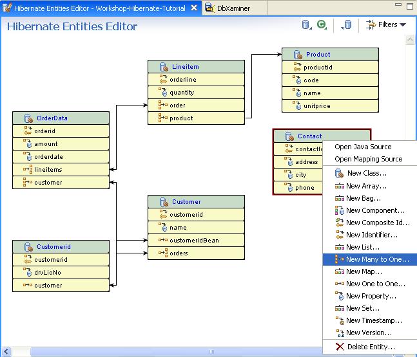Viewport: 417px width, 357px height.
Task: Click the Customerid entity class icon
Action: click(28, 247)
